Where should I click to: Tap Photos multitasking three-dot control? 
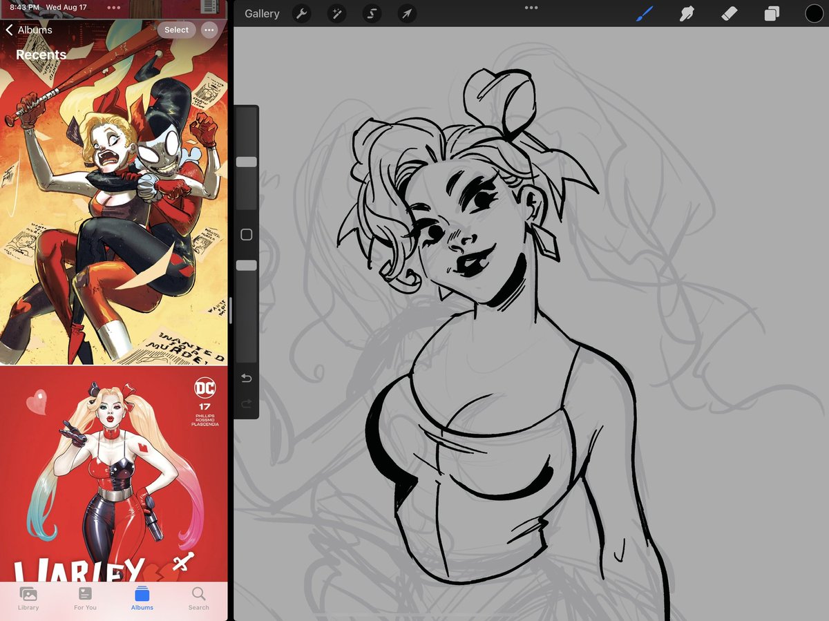[x=114, y=7]
